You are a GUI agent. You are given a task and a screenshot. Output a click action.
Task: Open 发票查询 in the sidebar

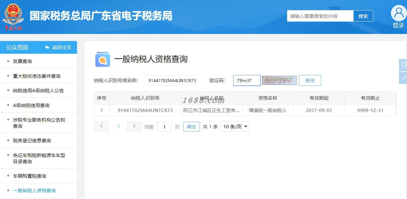pyautogui.click(x=22, y=61)
